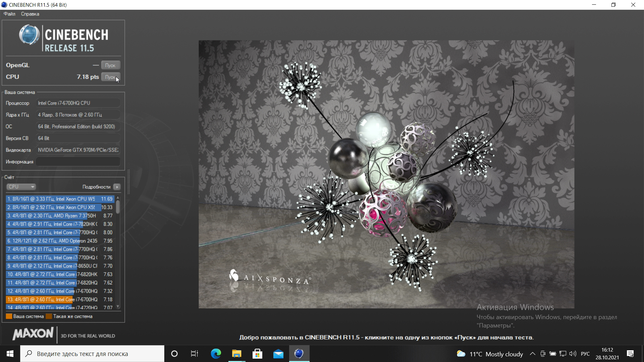Image resolution: width=644 pixels, height=362 pixels.
Task: Click the Cinebench taskbar icon
Action: (299, 354)
